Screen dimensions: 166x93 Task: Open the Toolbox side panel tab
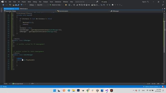tap(2, 10)
